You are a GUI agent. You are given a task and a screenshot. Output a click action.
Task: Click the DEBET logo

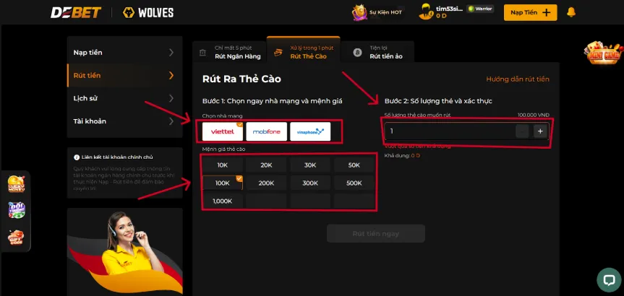click(x=76, y=12)
